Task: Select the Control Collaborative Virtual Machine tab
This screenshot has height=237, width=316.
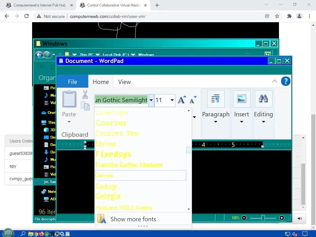Action: point(114,5)
